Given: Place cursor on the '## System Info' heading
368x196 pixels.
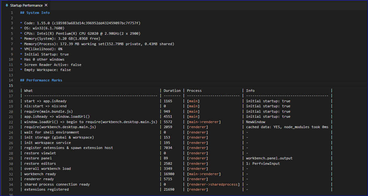Looking at the screenshot, I should coord(34,12).
